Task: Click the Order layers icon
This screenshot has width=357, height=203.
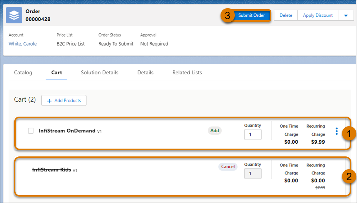Action: click(x=14, y=15)
